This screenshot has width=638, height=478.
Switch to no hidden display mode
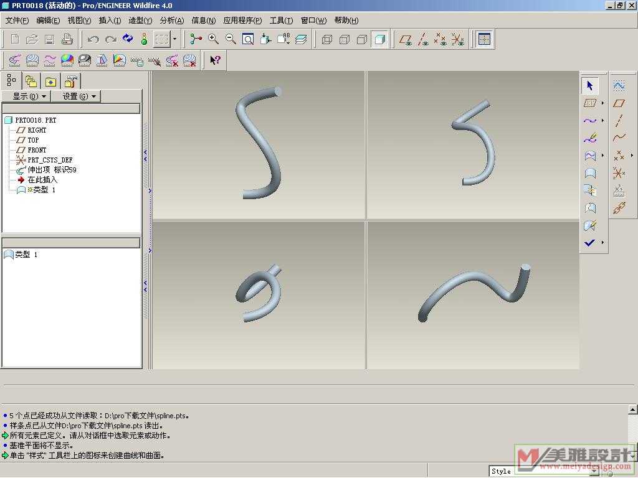point(362,39)
